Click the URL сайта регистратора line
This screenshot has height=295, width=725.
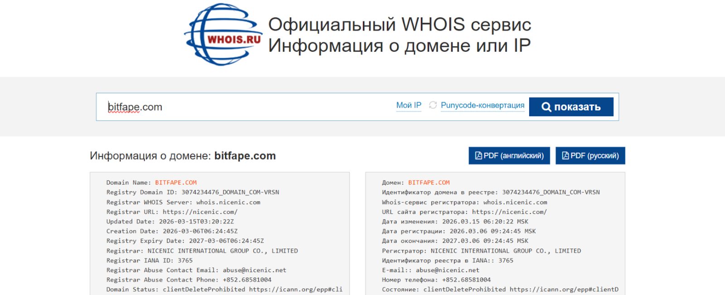464,212
